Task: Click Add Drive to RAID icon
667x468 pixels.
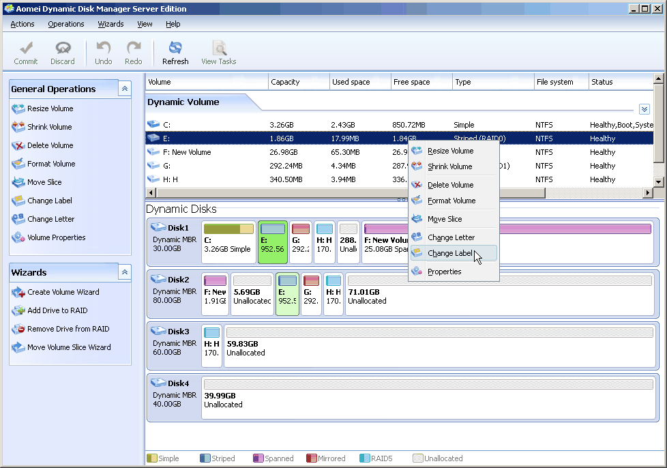Action: coord(18,310)
